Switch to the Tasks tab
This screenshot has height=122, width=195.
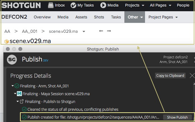[116, 17]
